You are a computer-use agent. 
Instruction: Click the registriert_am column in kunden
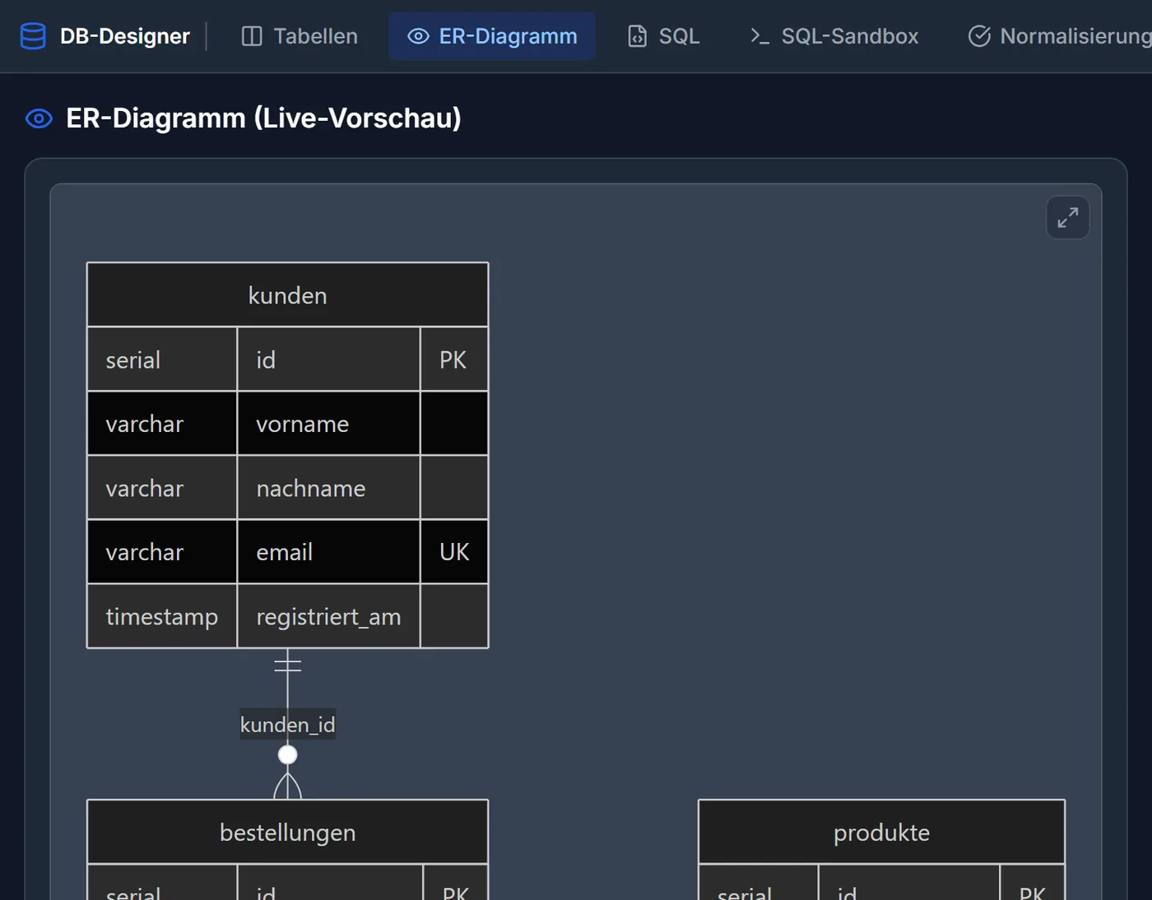tap(329, 616)
